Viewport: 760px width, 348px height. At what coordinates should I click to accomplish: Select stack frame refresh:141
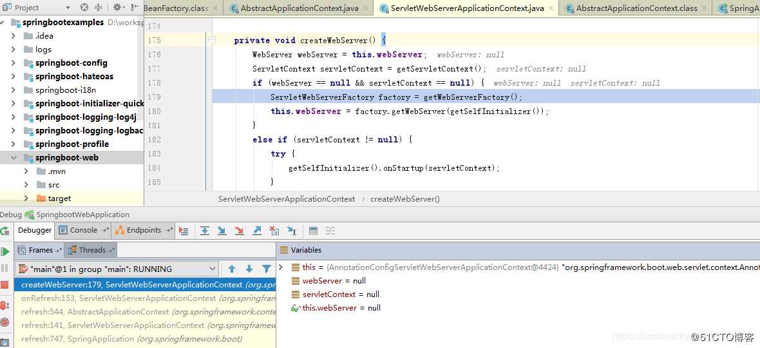(x=145, y=325)
